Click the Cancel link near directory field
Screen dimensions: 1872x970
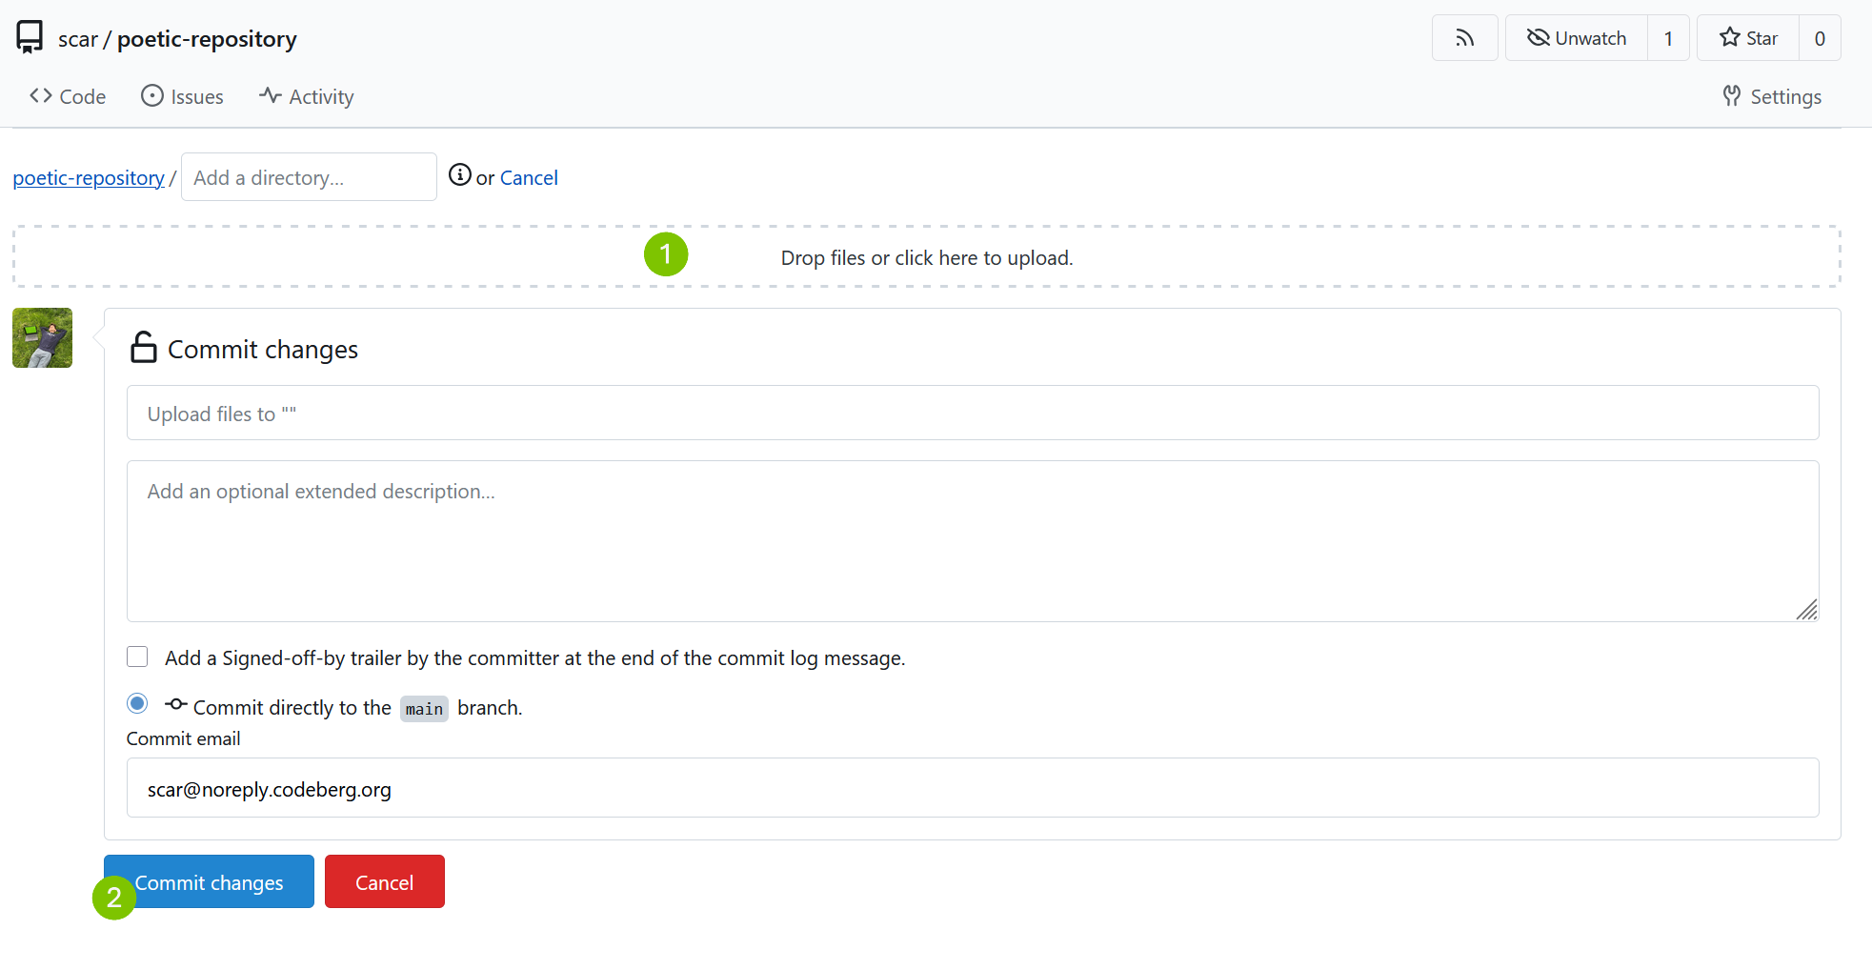point(529,178)
